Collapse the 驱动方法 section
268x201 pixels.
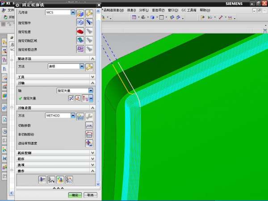92,59
